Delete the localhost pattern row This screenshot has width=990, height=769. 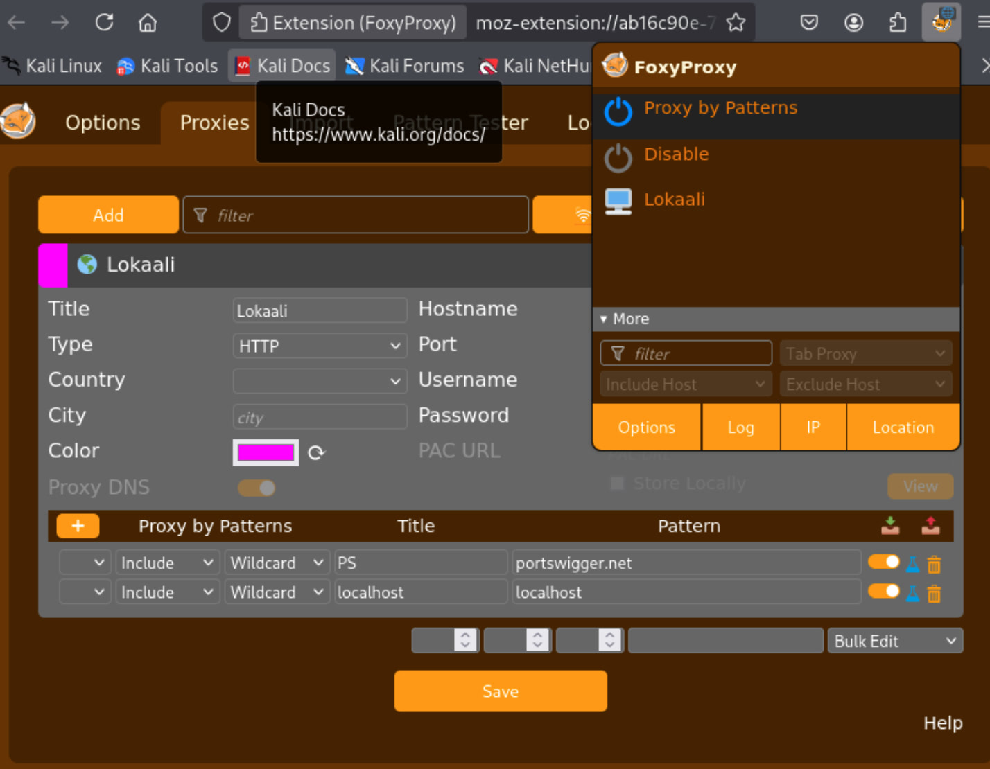(935, 594)
